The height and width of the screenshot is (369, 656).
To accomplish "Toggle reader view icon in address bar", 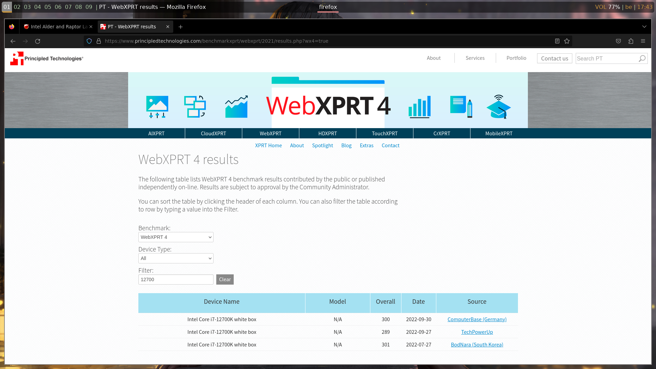I will (557, 41).
